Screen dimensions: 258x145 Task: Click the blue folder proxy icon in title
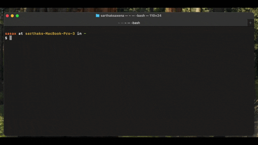(x=98, y=15)
